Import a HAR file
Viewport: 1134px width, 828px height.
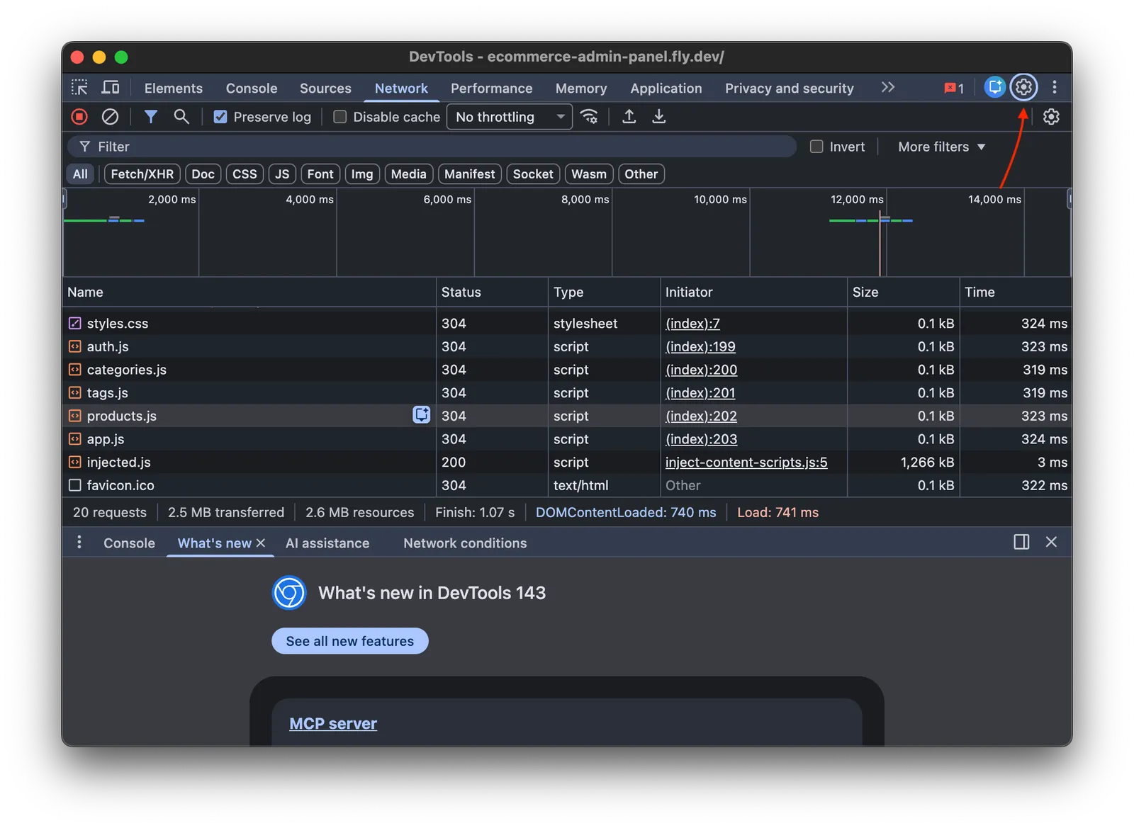629,117
